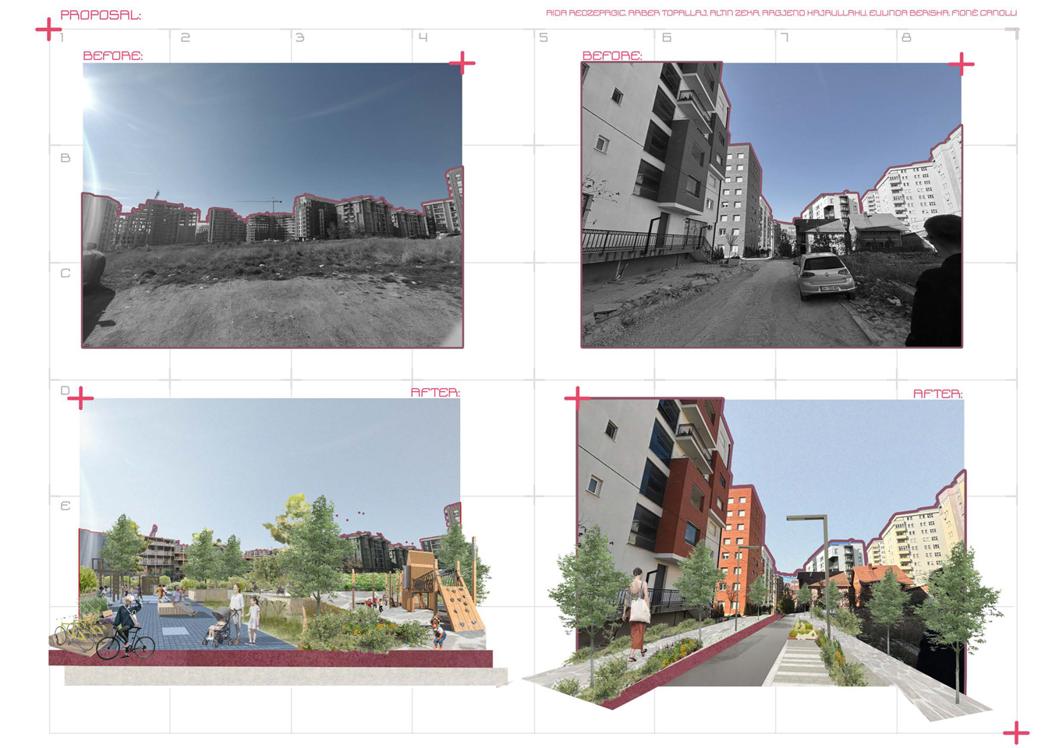
Task: Select plus marker at right after-image's top-left corner
Action: [577, 398]
